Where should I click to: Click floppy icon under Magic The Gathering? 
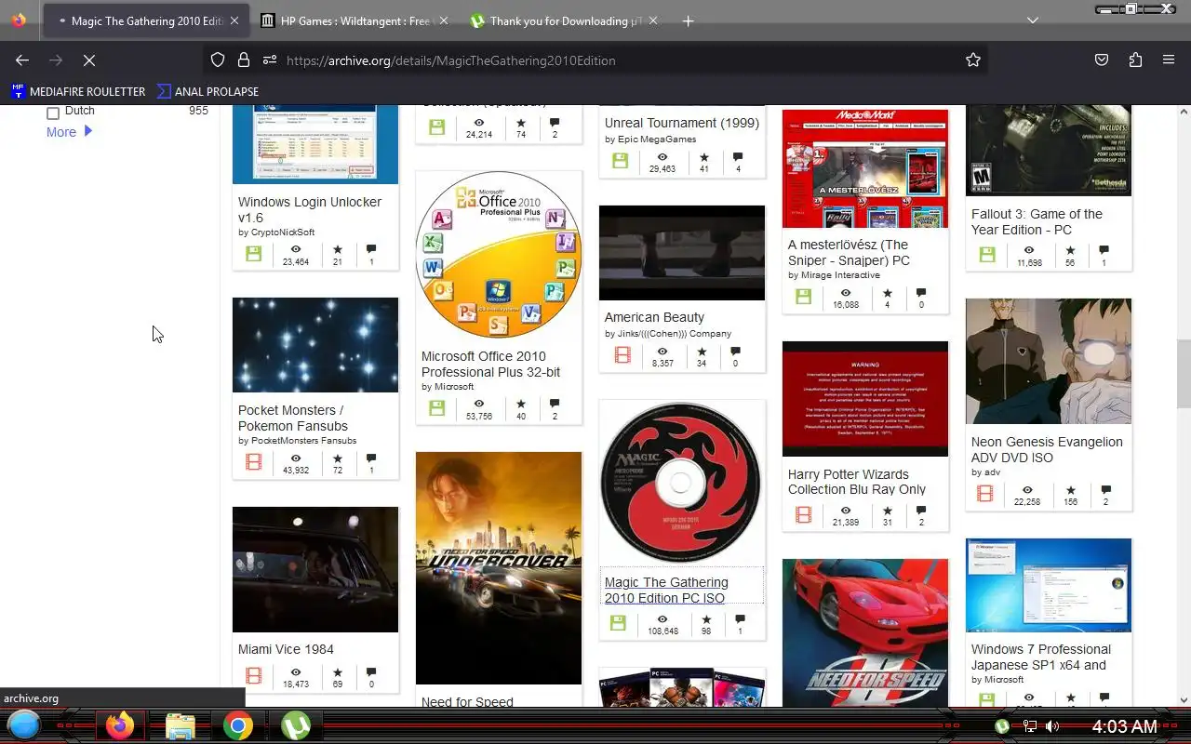coord(619,623)
